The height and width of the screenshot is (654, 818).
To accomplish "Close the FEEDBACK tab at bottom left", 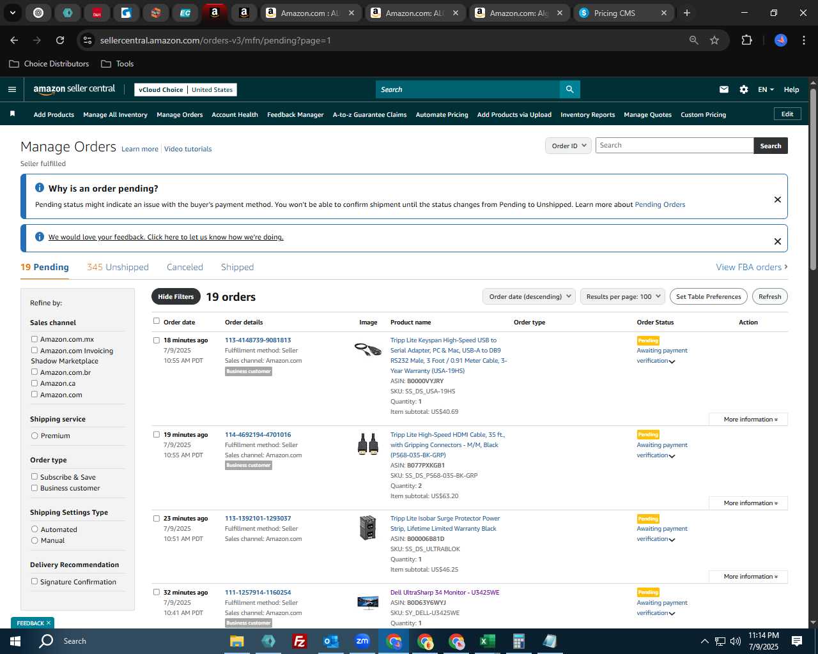I will pyautogui.click(x=49, y=623).
